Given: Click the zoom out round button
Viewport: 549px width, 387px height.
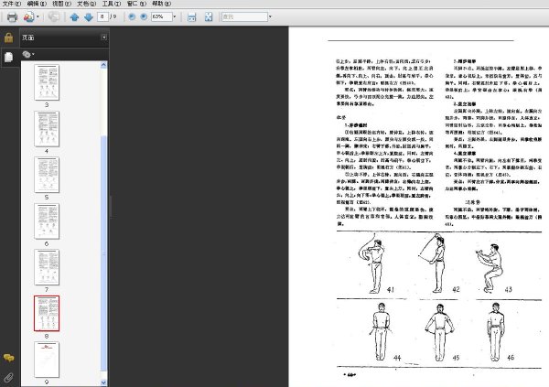Looking at the screenshot, I should click(x=132, y=16).
